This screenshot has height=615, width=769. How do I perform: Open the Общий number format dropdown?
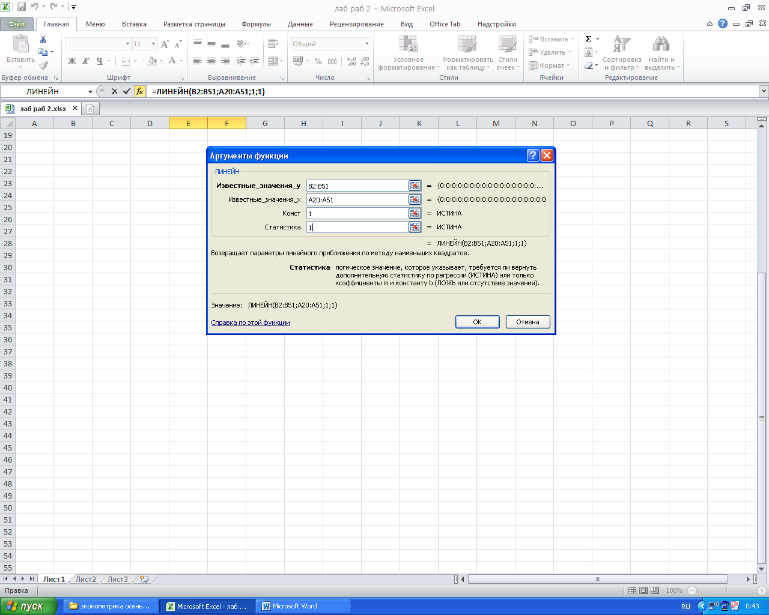[x=366, y=44]
